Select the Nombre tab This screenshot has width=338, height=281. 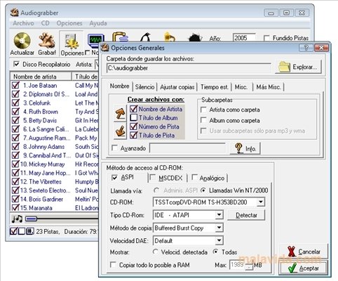pyautogui.click(x=120, y=86)
